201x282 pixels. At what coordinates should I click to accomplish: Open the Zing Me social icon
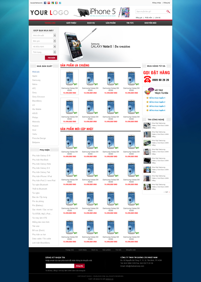point(56,3)
